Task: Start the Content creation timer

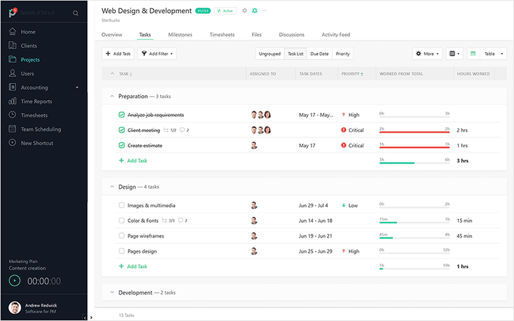Action: 14,281
